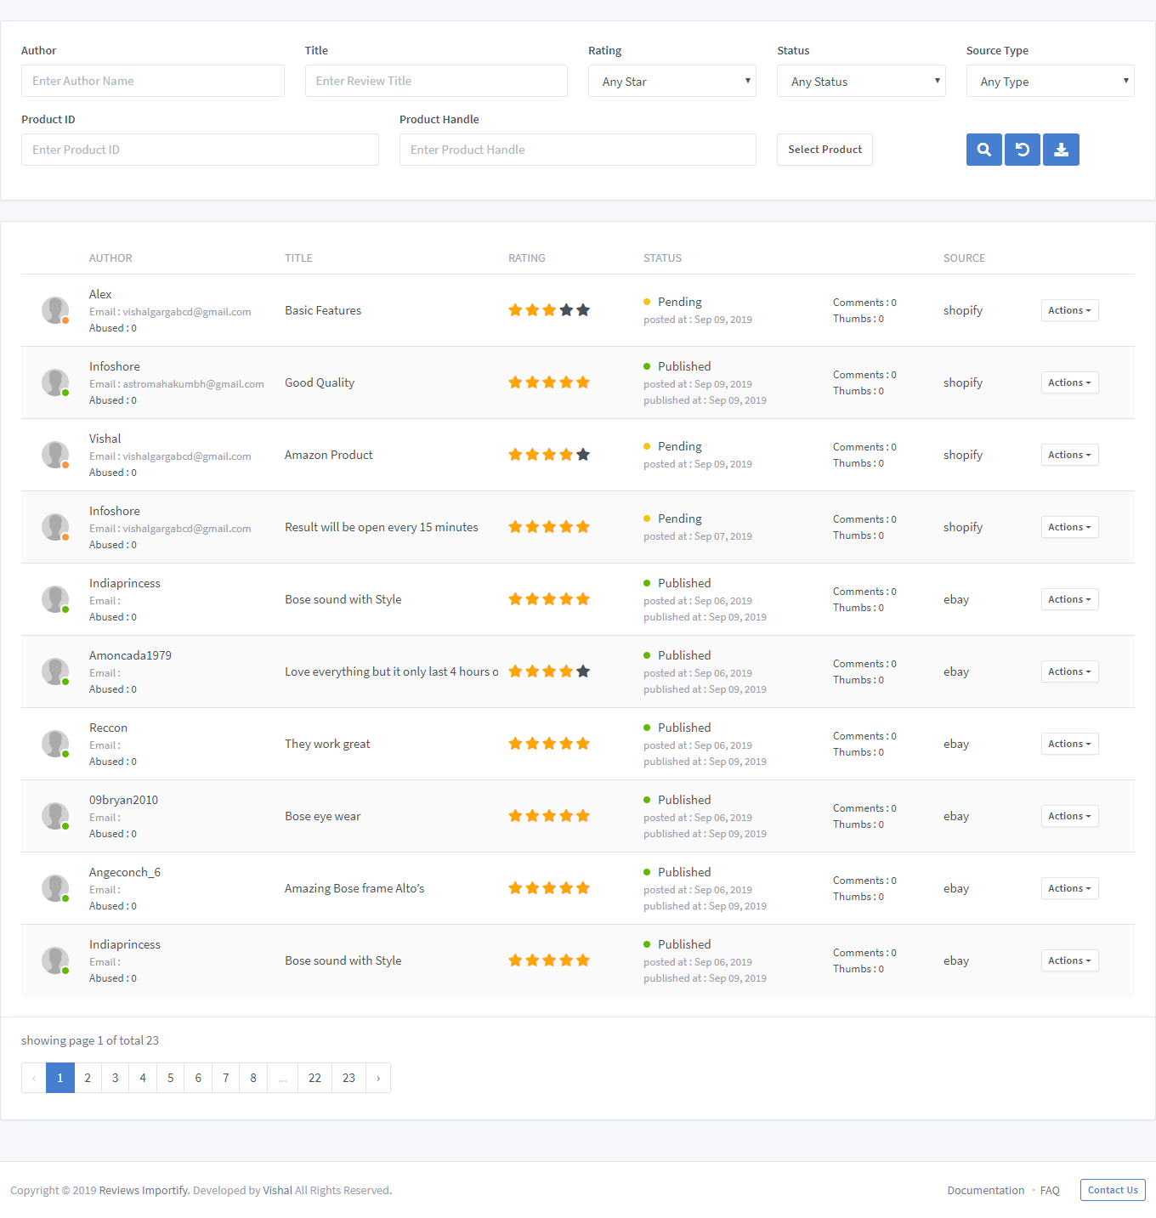Focus the Enter Review Title field
Image resolution: width=1156 pixels, height=1218 pixels.
[x=436, y=81]
